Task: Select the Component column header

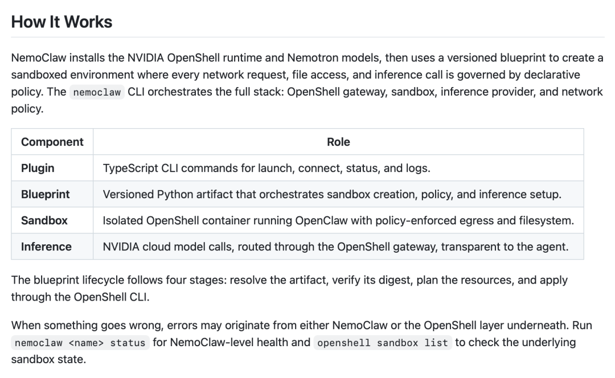Action: tap(52, 142)
